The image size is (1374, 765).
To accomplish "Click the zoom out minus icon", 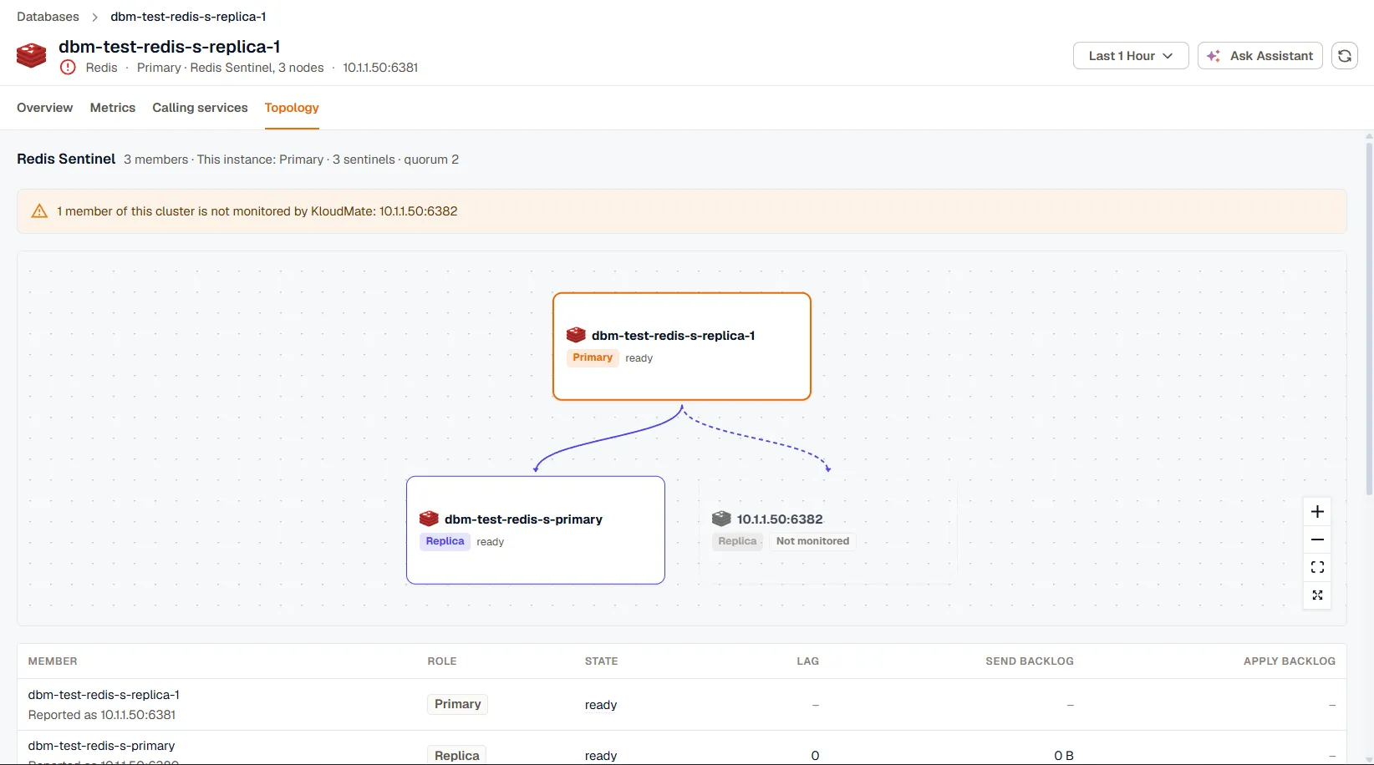I will coord(1317,540).
